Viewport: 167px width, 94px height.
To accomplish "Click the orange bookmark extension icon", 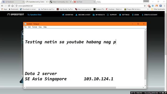I will click(157, 6).
